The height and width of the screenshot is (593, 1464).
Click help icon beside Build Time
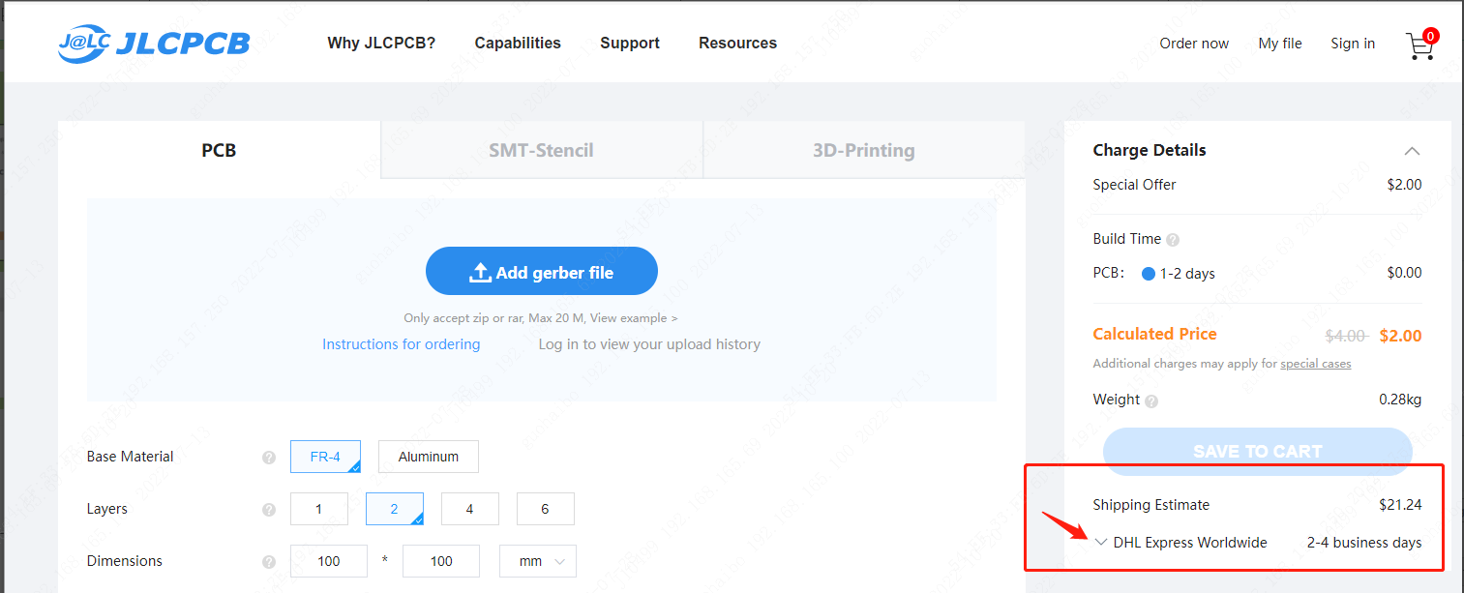coord(1173,240)
